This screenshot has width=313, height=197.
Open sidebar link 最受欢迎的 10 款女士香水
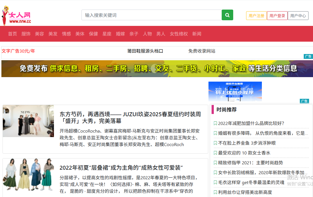tap(244, 153)
